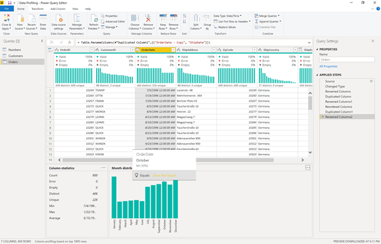The width and height of the screenshot is (381, 244).
Task: Click the Close & Apply icon
Action: coord(7,19)
